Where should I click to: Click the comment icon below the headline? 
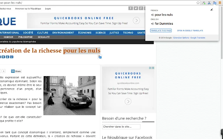click(3, 57)
